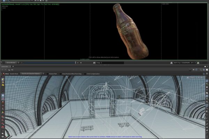Click the pixel information hint text
This screenshot has height=139, width=209.
(x=104, y=57)
